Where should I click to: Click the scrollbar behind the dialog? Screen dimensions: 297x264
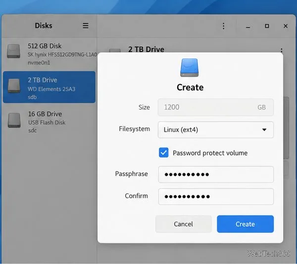click(286, 128)
